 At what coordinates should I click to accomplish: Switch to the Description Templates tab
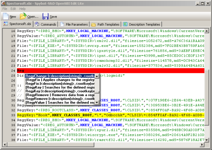pyautogui.click(x=142, y=24)
